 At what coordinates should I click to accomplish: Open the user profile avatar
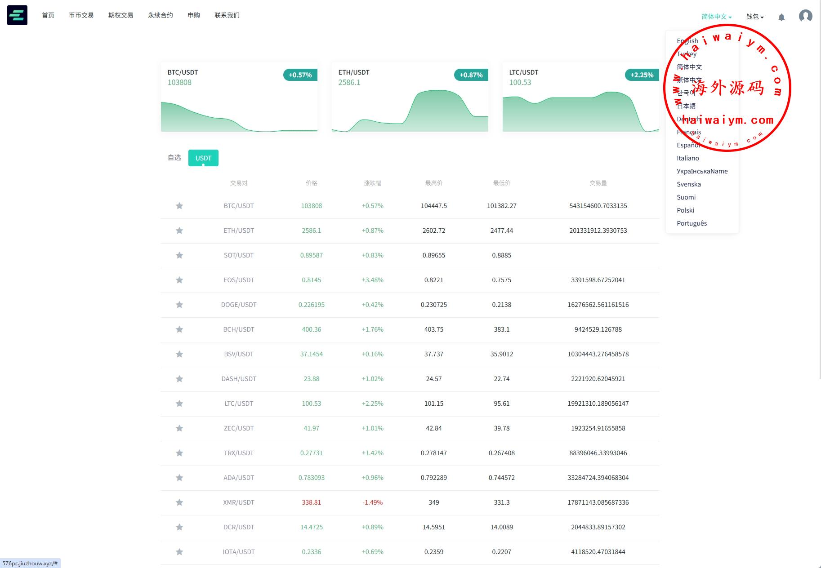pyautogui.click(x=805, y=16)
